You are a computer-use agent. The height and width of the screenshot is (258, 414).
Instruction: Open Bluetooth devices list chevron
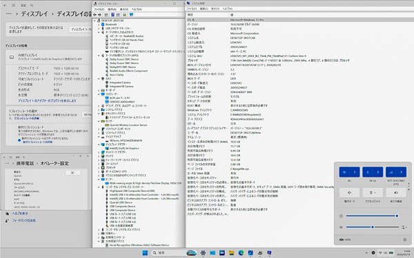(378, 172)
